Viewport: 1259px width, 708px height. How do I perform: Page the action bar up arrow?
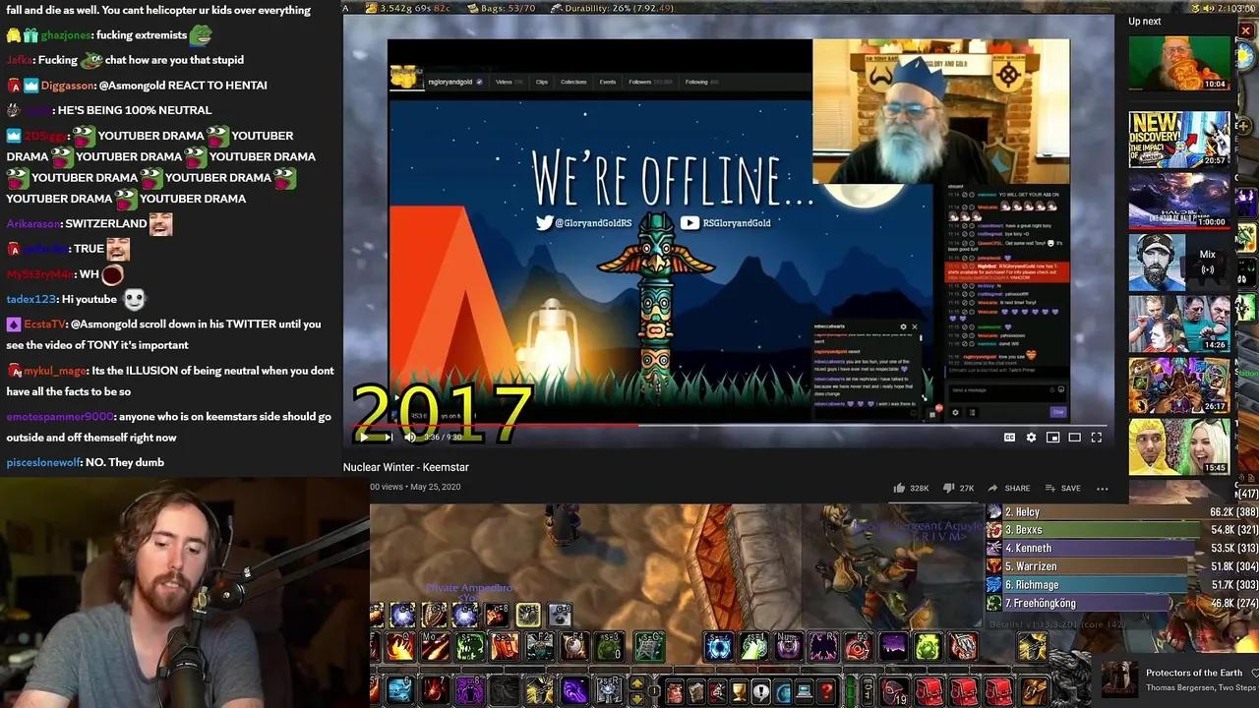click(636, 682)
